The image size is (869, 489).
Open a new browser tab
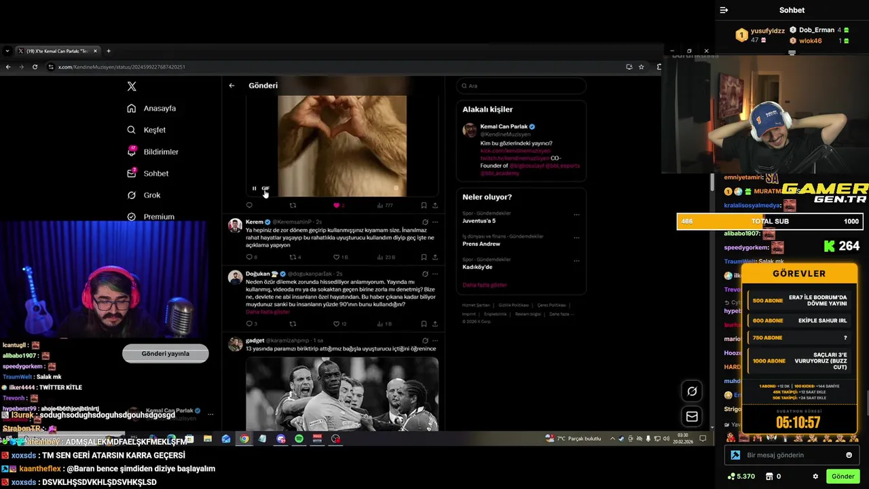click(109, 51)
